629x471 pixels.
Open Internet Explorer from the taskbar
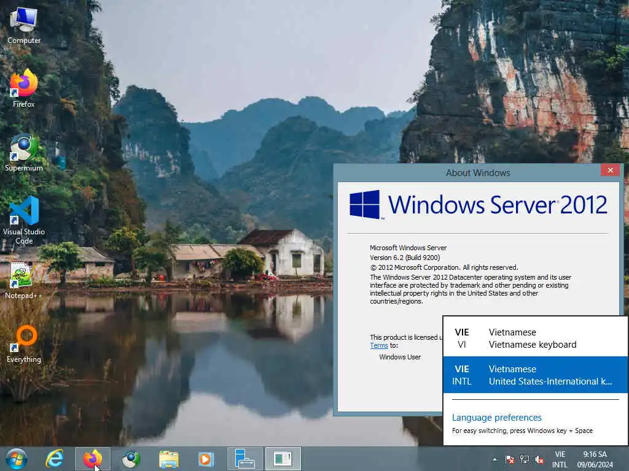point(55,459)
